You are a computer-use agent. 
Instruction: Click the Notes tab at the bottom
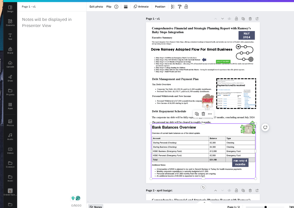(x=96, y=207)
